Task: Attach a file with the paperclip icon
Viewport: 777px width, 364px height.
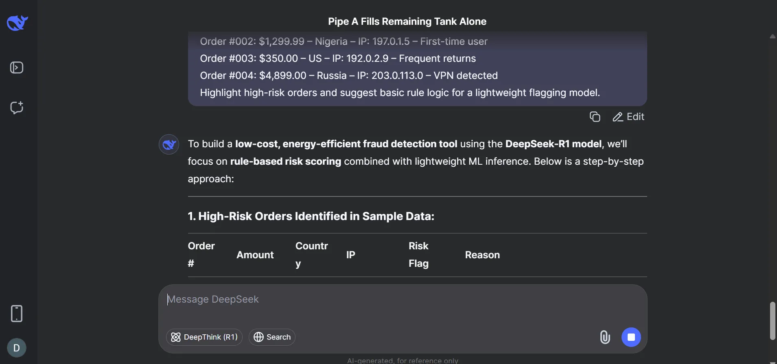Action: [605, 337]
